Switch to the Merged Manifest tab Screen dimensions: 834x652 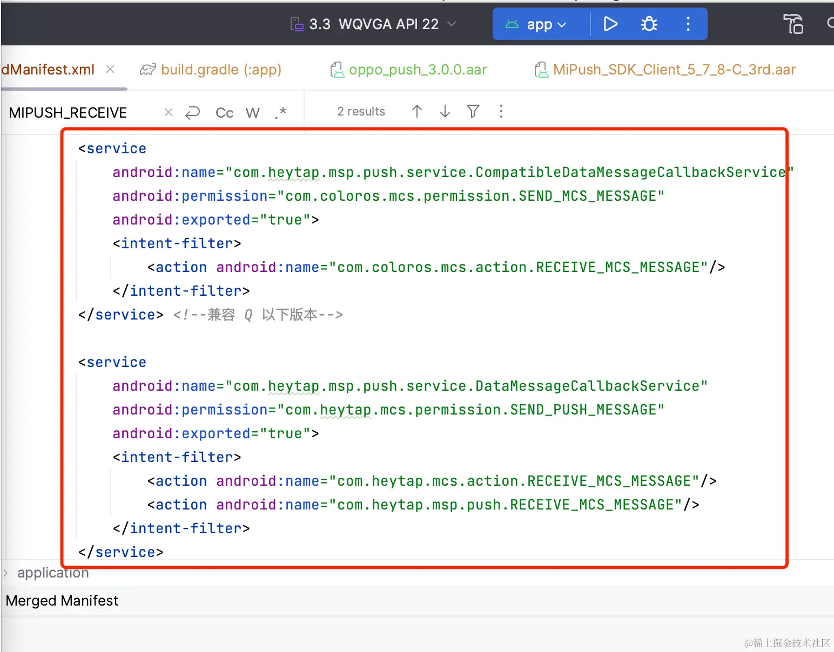point(62,601)
